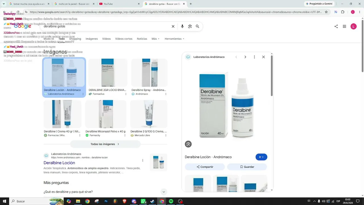Viewport: 364px width, 205px height.
Task: Open WhatsApp from the taskbar
Action: pos(143,201)
